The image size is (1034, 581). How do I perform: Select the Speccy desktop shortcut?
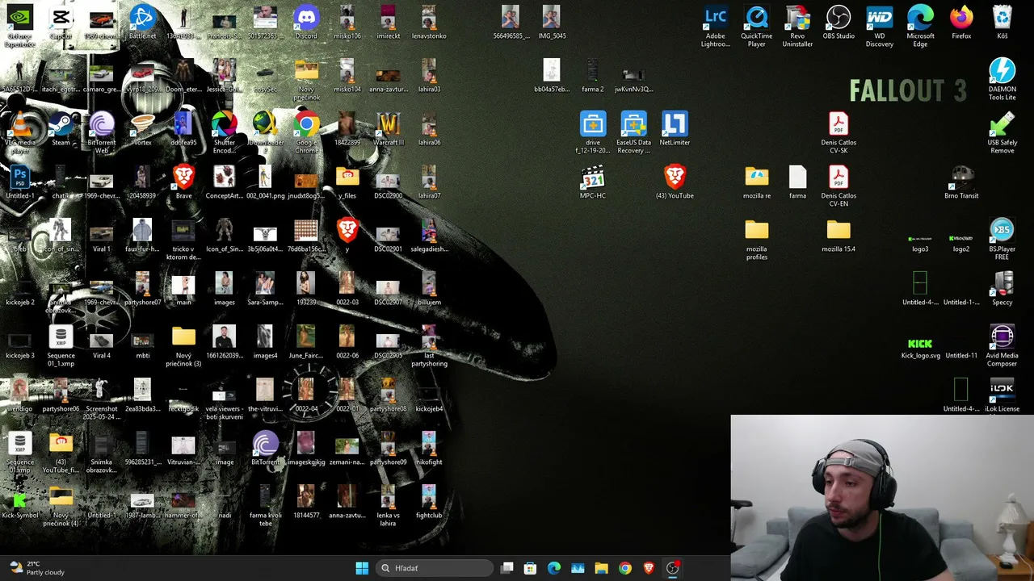[1002, 289]
